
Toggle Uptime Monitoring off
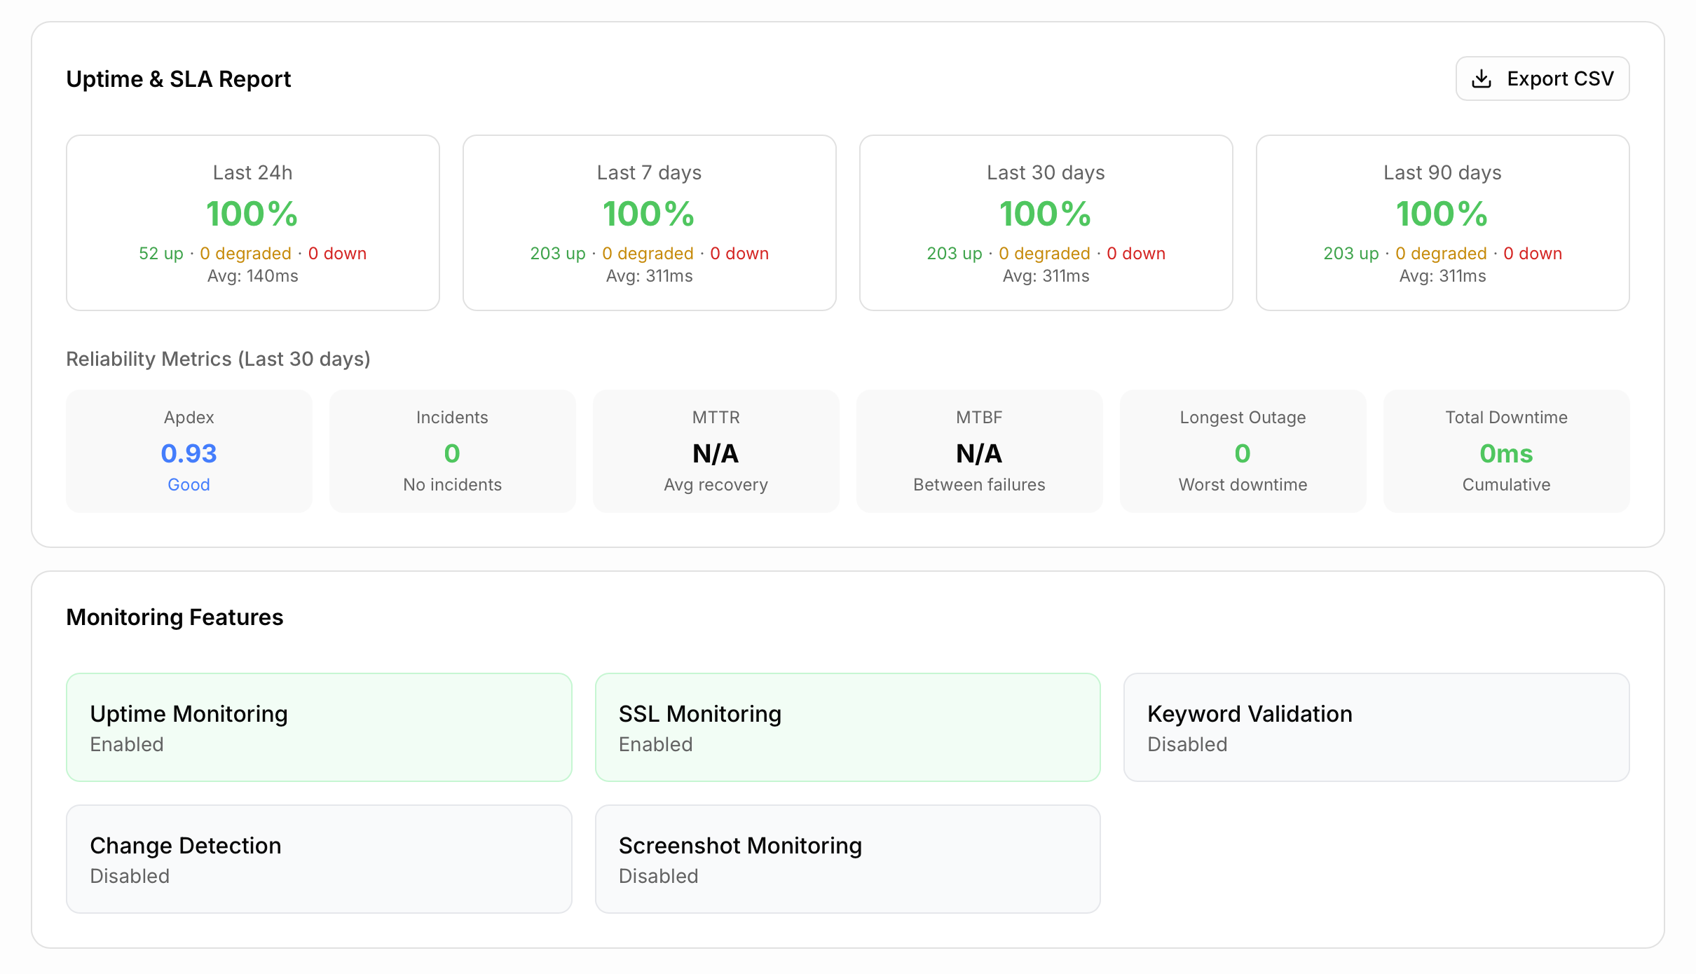tap(319, 727)
